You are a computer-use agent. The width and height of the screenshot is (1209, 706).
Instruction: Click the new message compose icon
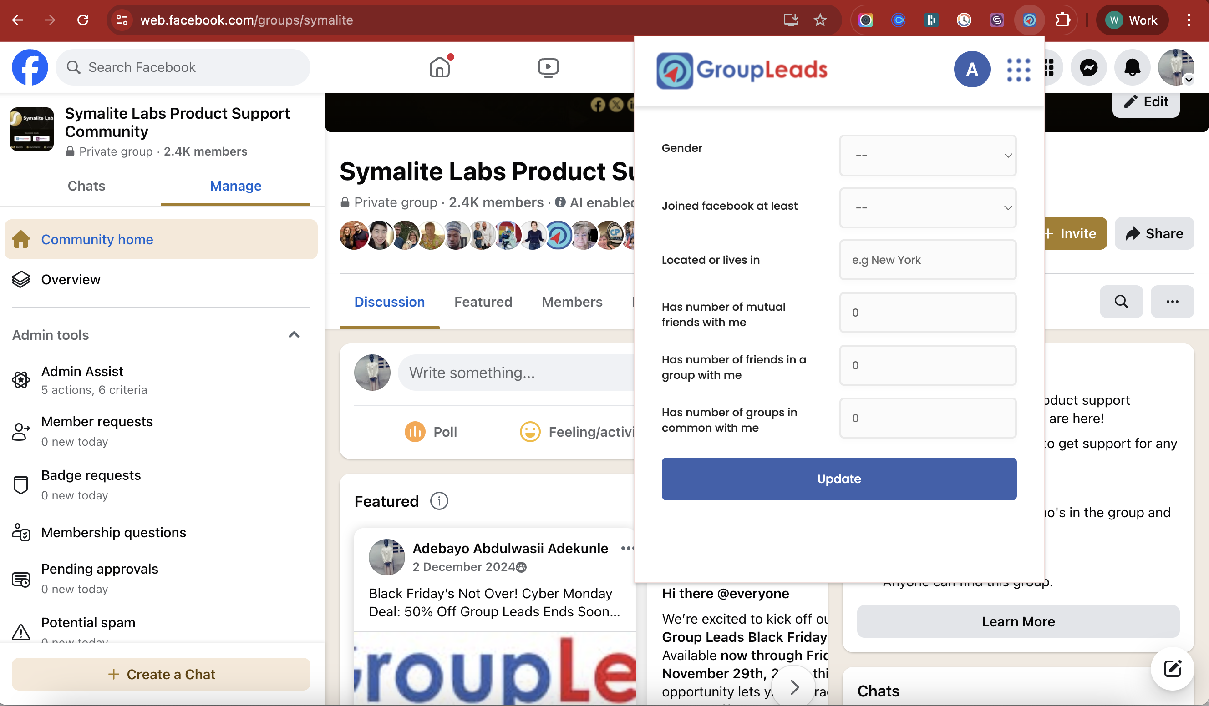pos(1172,668)
